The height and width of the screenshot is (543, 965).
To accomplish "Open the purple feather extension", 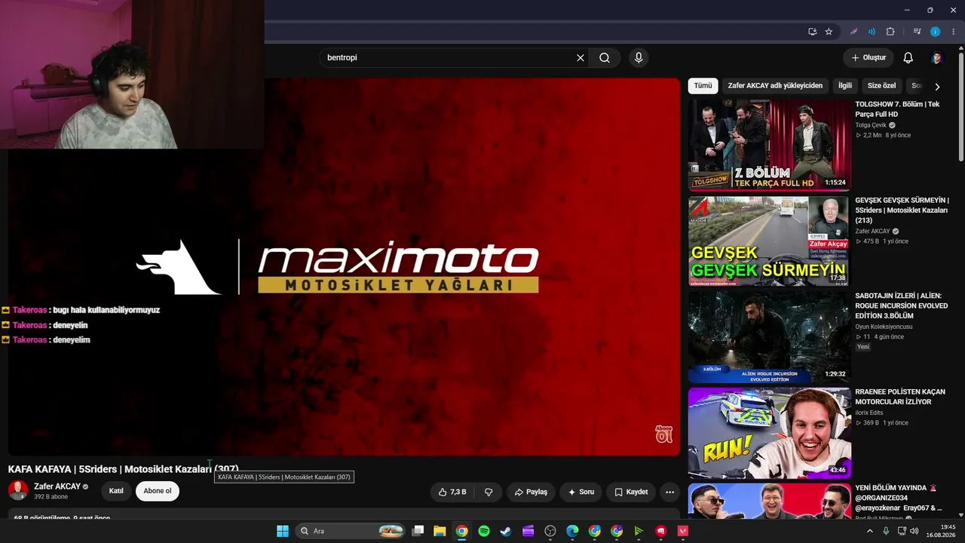I will 854,32.
